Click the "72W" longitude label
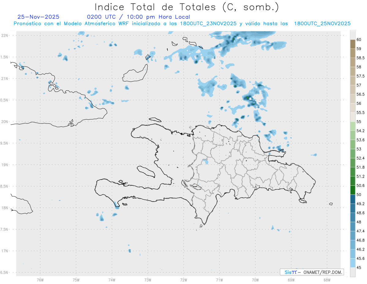The width and height of the screenshot is (367, 284). tap(183, 280)
